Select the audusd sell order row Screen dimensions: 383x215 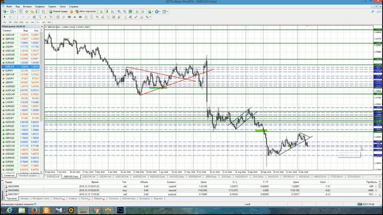(191, 194)
